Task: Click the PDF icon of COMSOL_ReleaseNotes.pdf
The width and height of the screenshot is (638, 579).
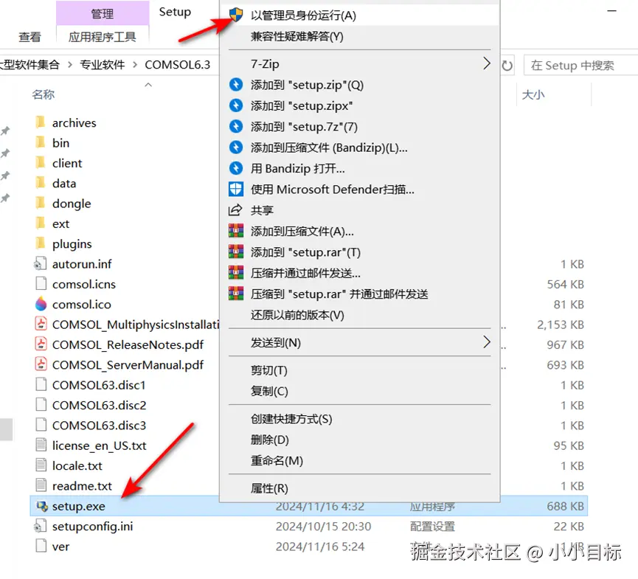Action: click(x=41, y=344)
